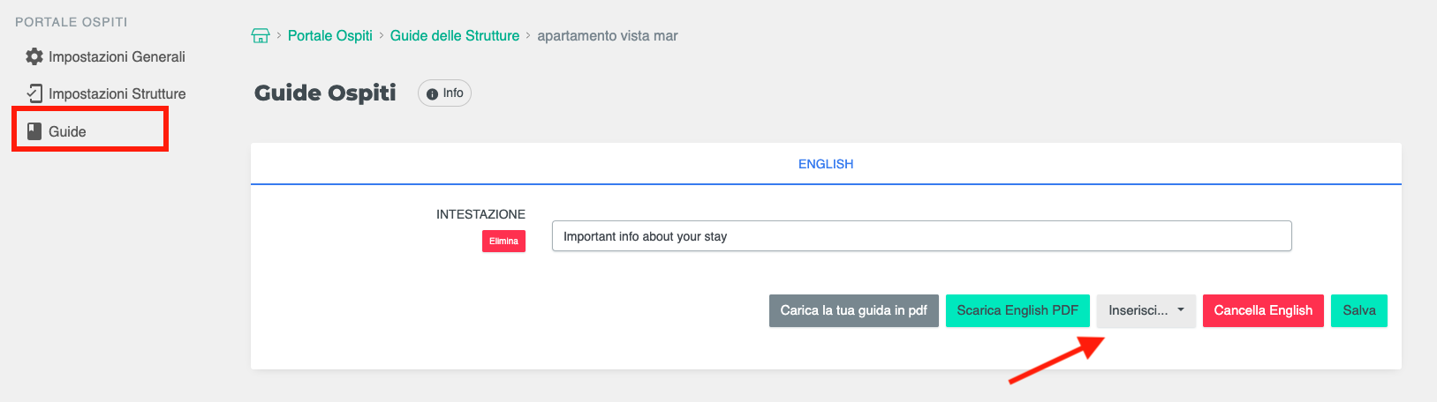This screenshot has height=402, width=1437.
Task: Download via Scarica English PDF button
Action: 1017,310
